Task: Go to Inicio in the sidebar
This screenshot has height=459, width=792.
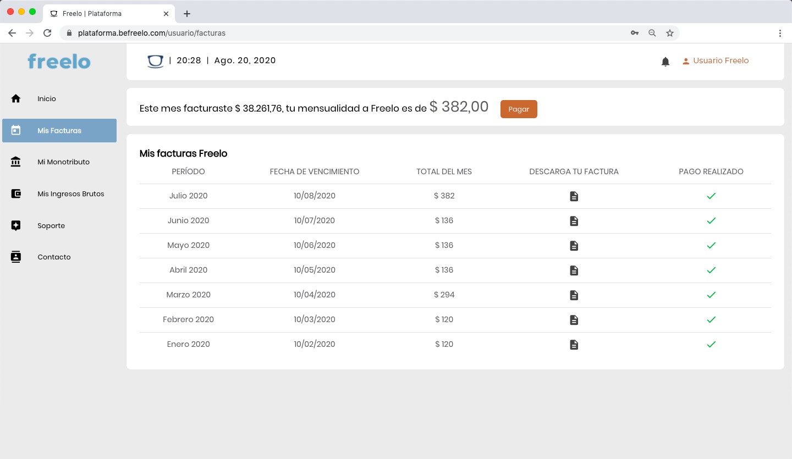Action: coord(59,99)
